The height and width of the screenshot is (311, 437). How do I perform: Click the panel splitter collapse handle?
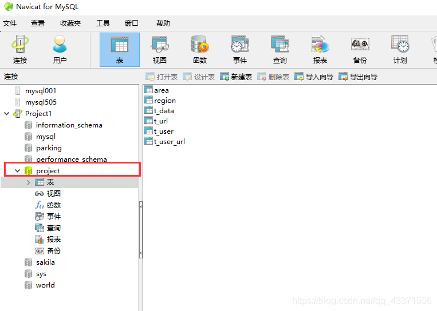(141, 230)
